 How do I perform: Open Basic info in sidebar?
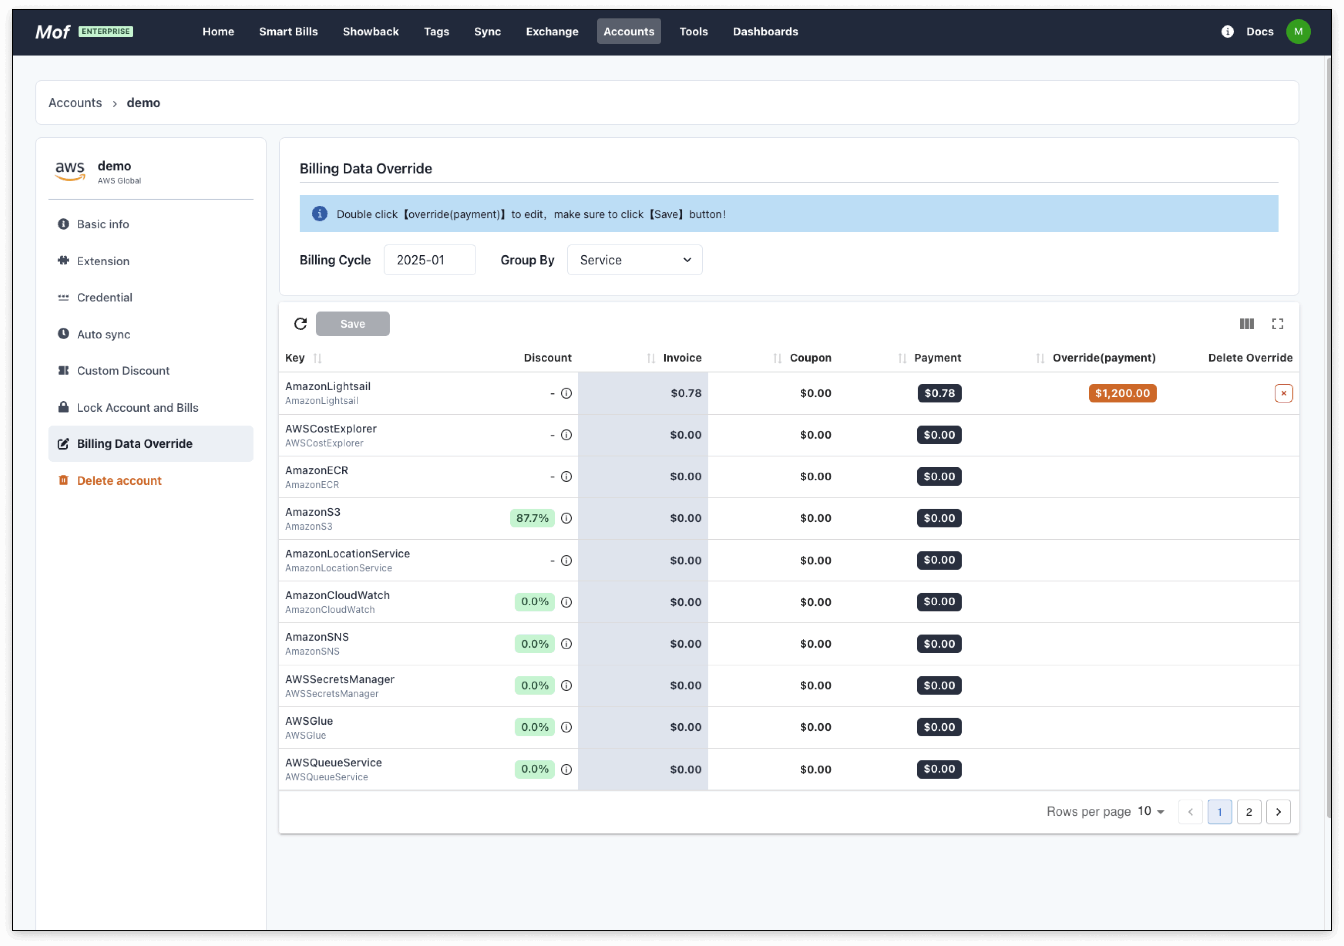click(x=151, y=224)
